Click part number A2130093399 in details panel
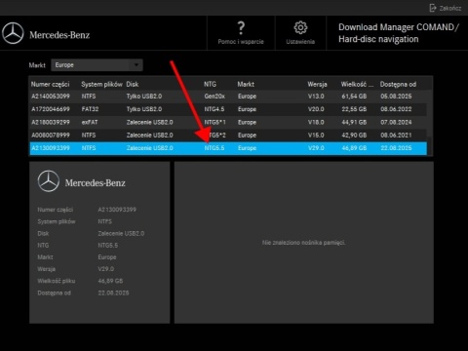 (117, 210)
